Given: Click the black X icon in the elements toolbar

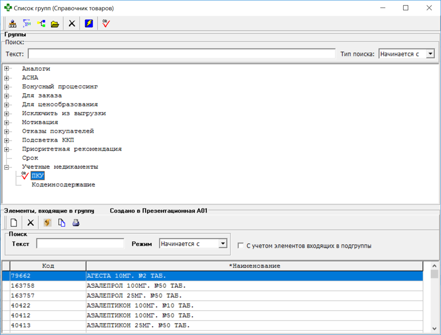Looking at the screenshot, I should [30, 223].
